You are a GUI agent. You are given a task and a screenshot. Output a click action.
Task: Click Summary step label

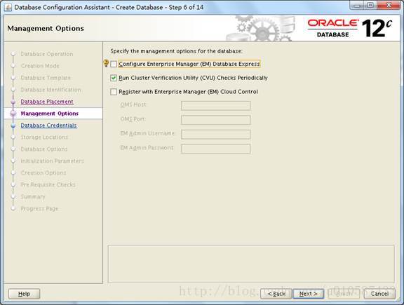click(33, 197)
